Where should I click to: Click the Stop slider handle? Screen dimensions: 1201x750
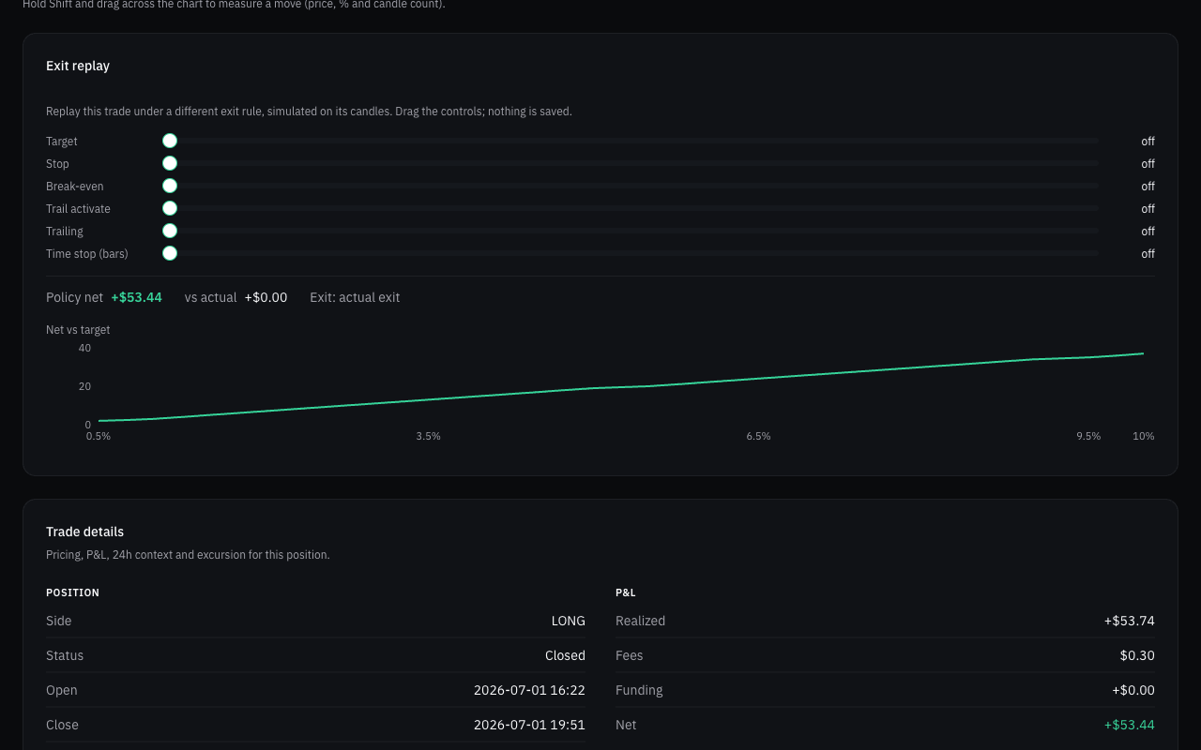click(x=170, y=163)
